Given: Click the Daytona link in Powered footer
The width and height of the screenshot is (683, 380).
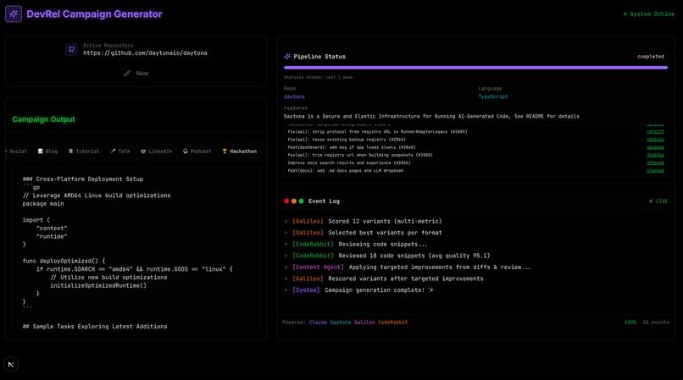Looking at the screenshot, I should click(340, 322).
